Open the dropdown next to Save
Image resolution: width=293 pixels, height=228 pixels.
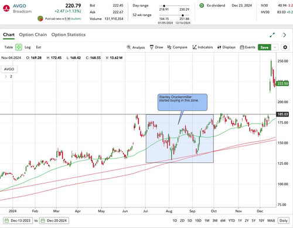click(x=275, y=47)
